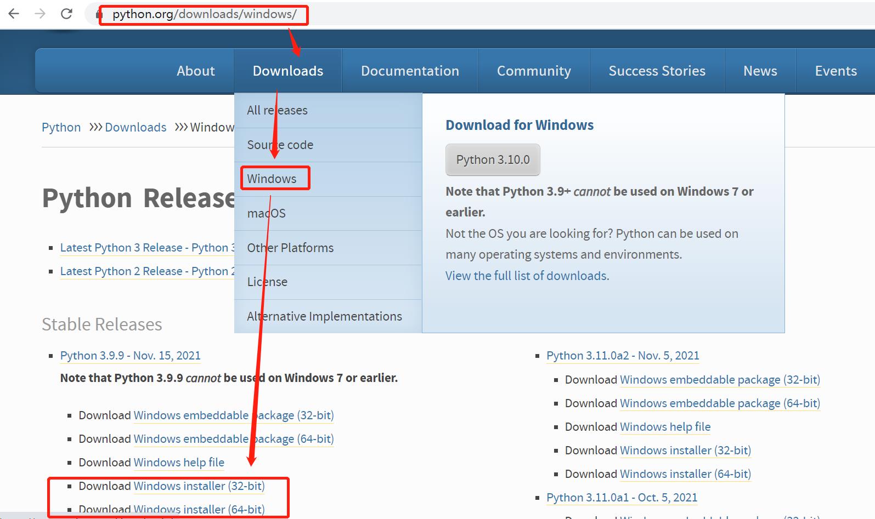875x519 pixels.
Task: Download 3.11.0a2 Windows installer (64-bit)
Action: (685, 474)
